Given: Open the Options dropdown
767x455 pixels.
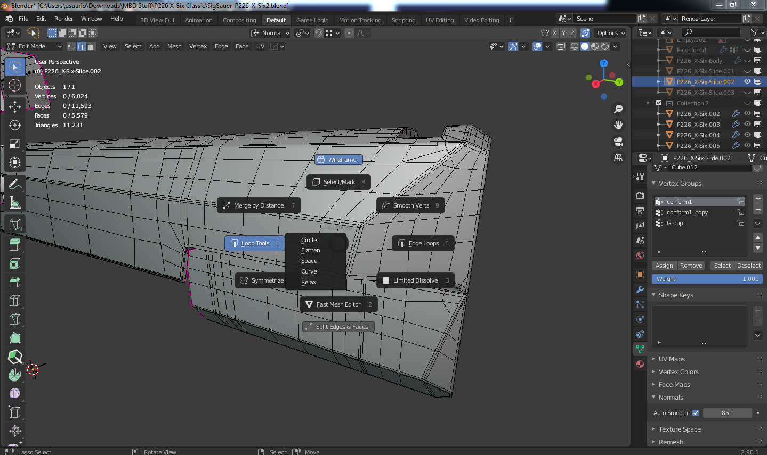Looking at the screenshot, I should (x=611, y=33).
